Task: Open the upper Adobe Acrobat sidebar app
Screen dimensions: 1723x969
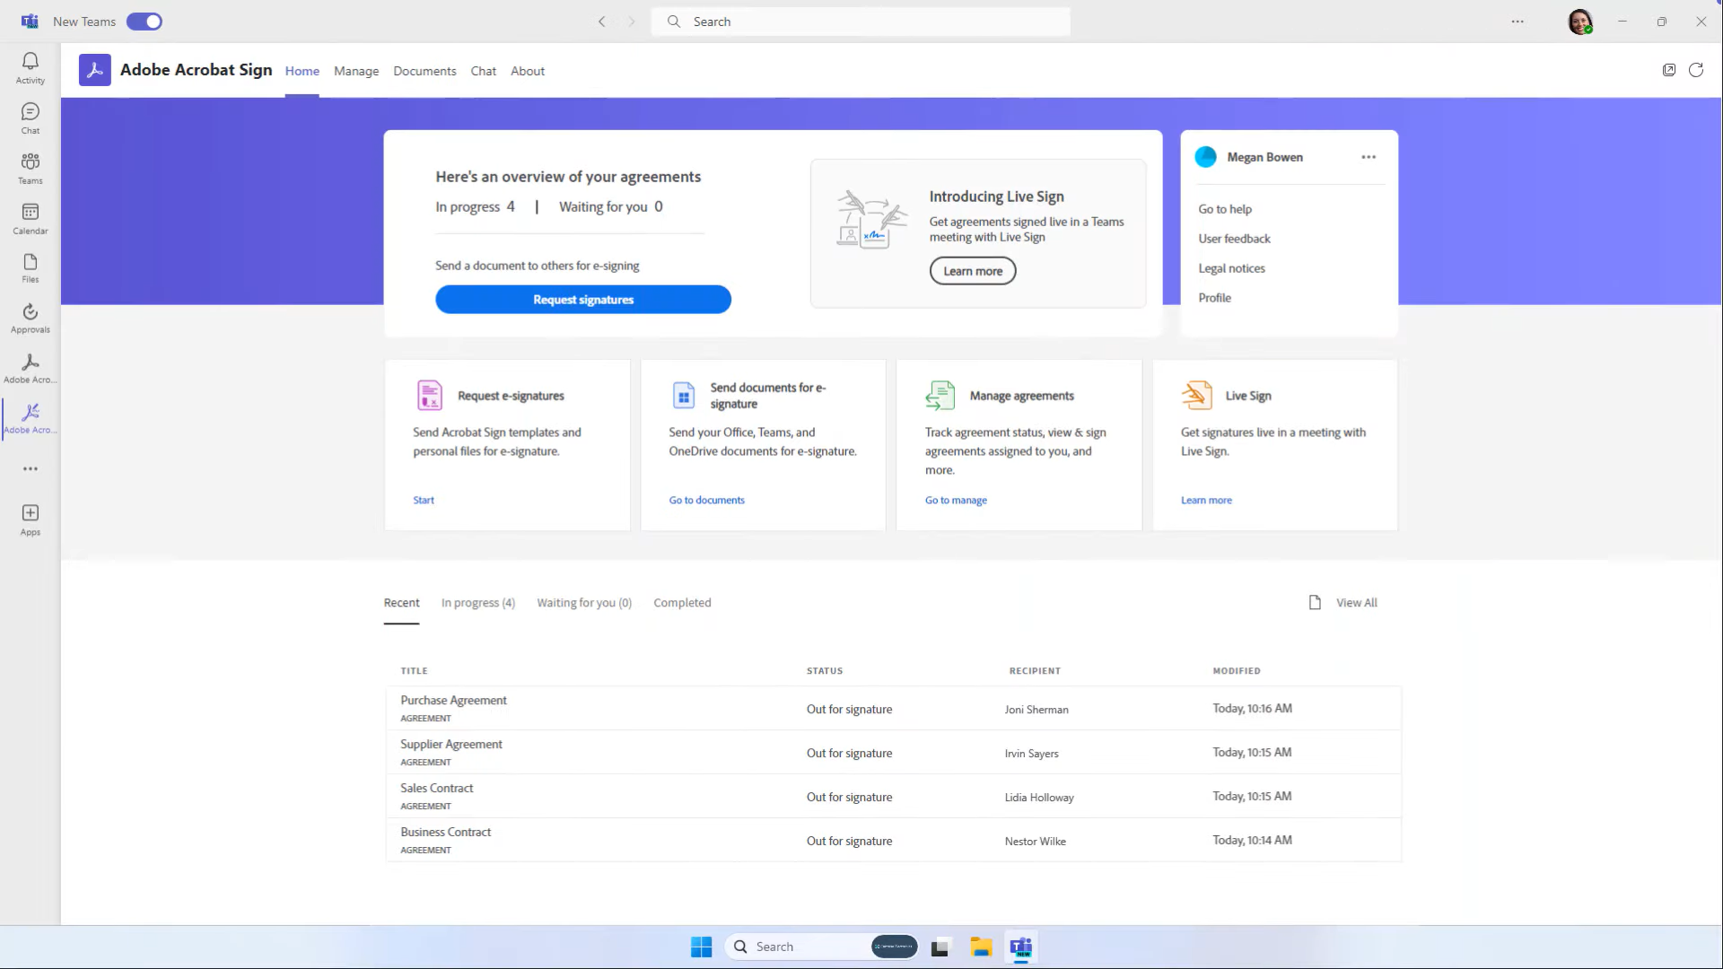Action: pyautogui.click(x=31, y=368)
